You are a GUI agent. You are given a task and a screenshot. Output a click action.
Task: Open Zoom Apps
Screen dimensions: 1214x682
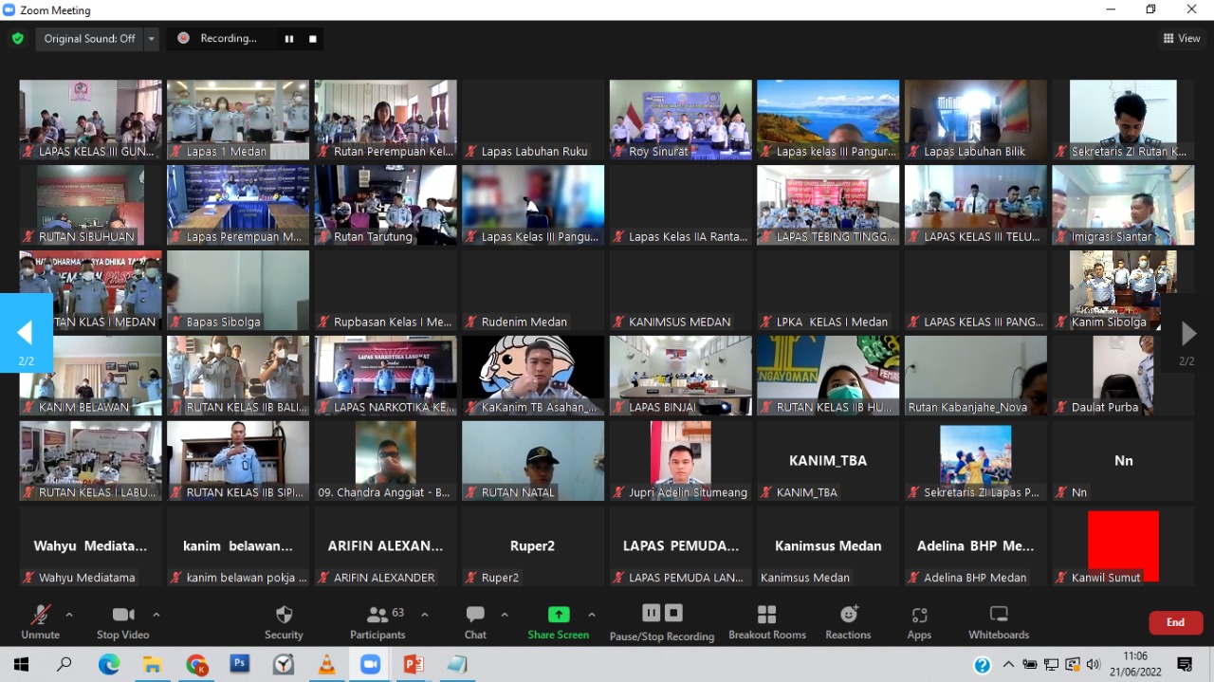point(918,621)
